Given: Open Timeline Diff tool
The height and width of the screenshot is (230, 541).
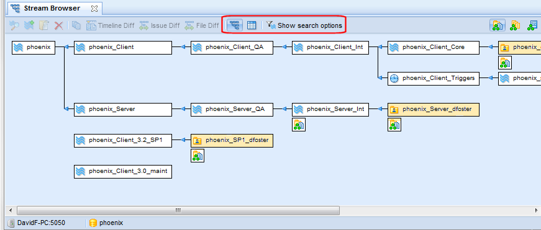Looking at the screenshot, I should coord(110,25).
